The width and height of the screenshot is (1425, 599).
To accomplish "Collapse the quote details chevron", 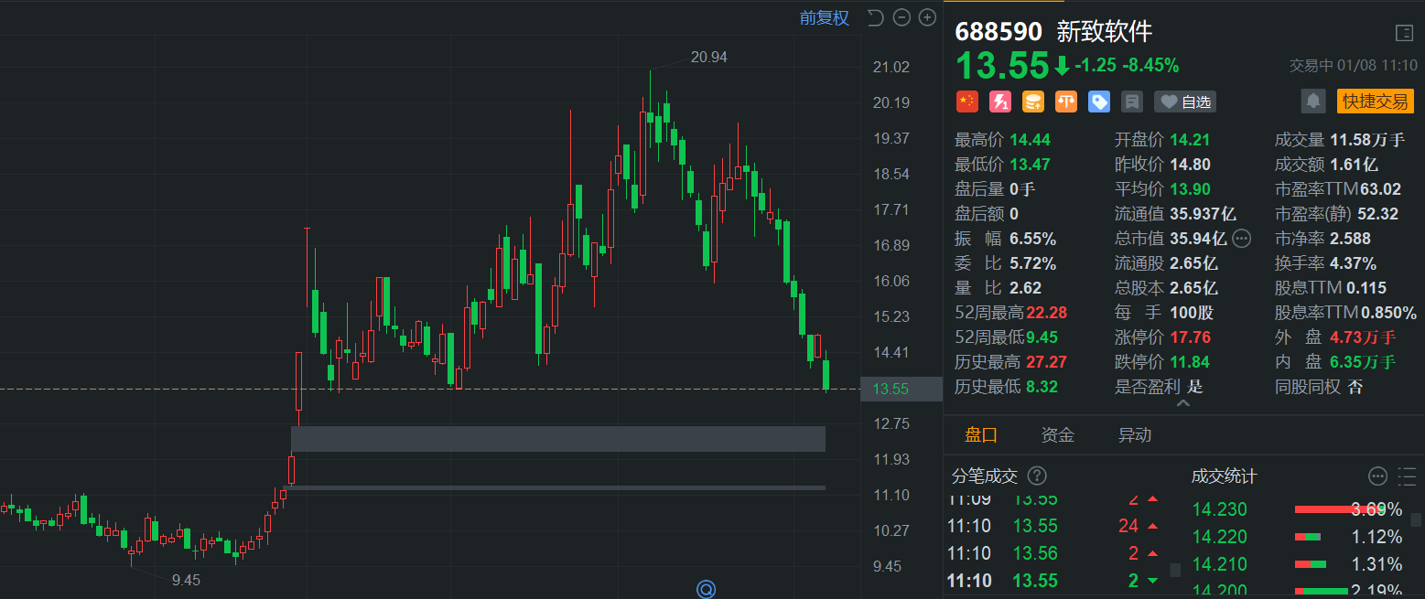I will (1182, 402).
